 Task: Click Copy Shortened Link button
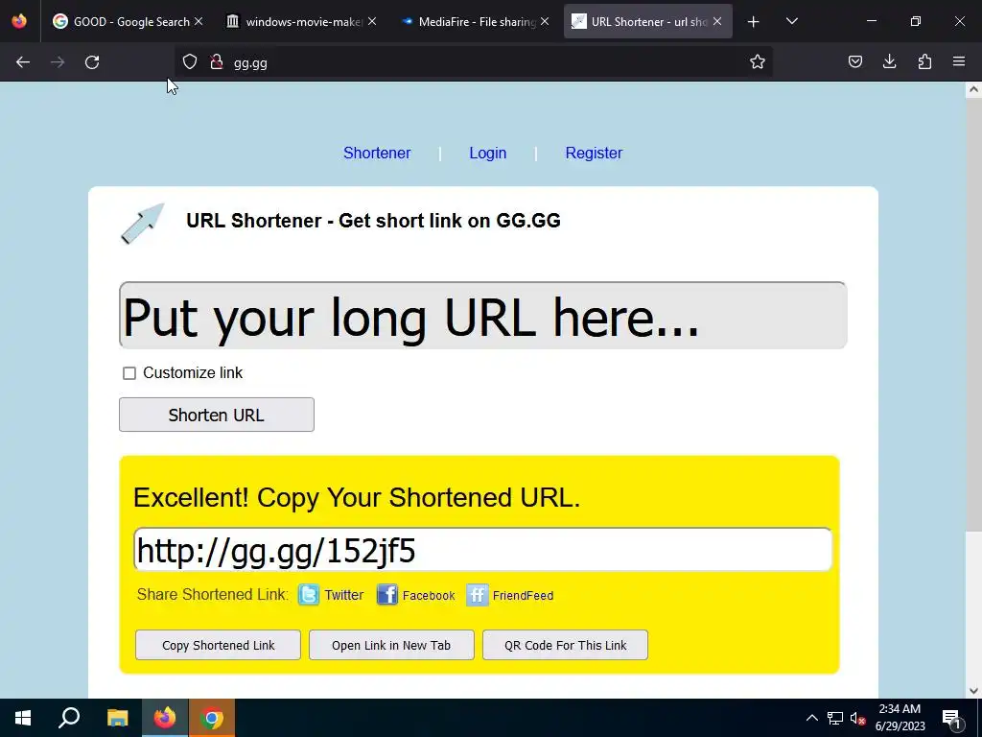tap(218, 645)
